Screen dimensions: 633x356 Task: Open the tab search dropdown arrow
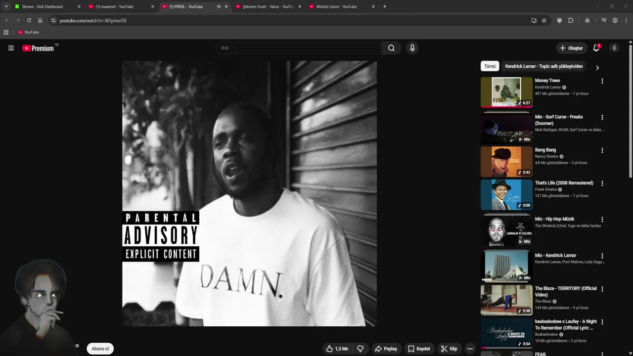pos(6,6)
